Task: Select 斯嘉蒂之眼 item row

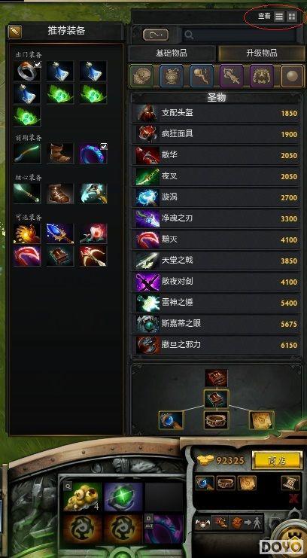Action: (x=216, y=324)
